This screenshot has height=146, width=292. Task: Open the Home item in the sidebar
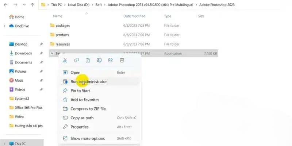point(19,17)
